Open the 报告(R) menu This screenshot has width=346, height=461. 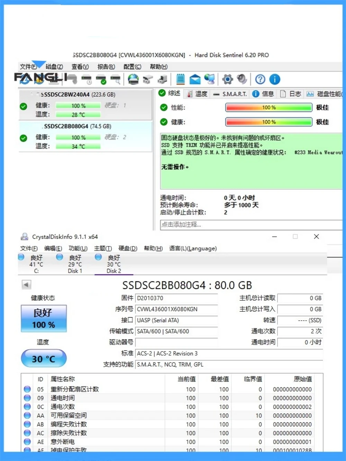(106, 67)
